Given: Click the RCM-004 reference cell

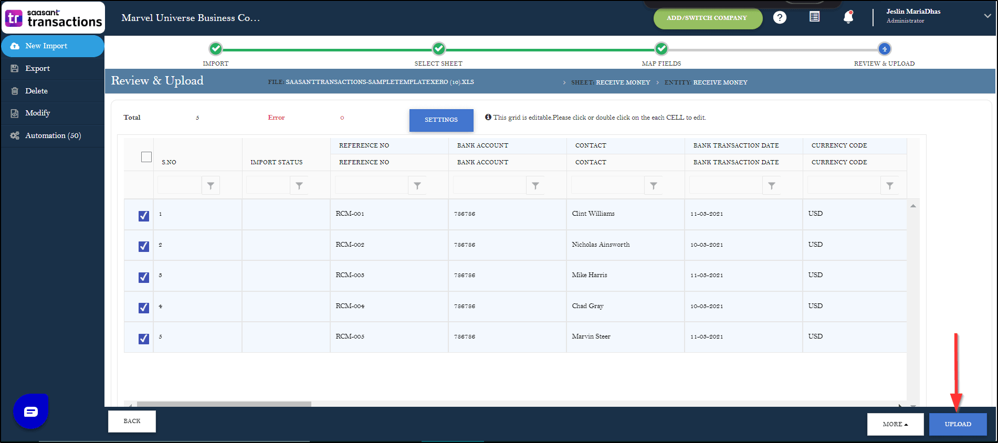Looking at the screenshot, I should (x=389, y=307).
